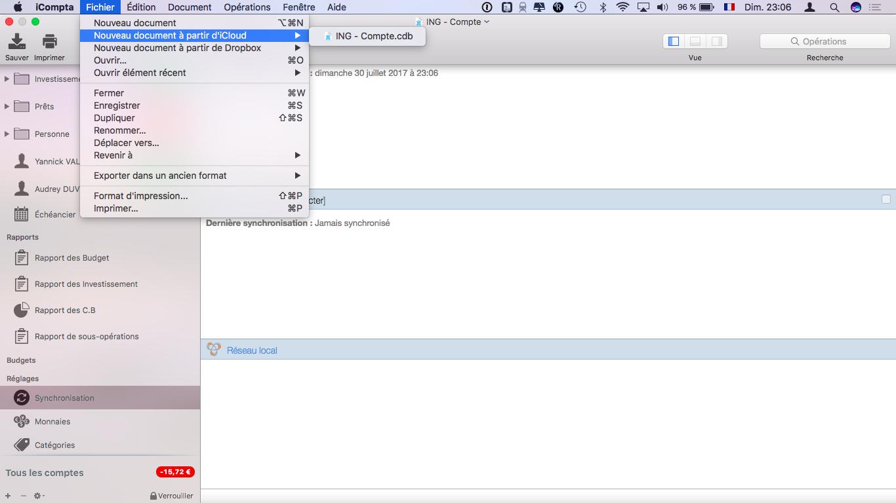Select ING - Compte.cdb from iCloud
The height and width of the screenshot is (503, 896).
coord(367,36)
